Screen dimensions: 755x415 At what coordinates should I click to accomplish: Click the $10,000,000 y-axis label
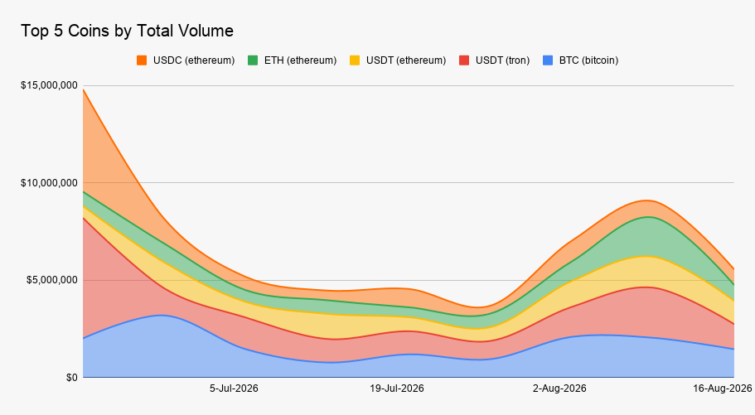[49, 182]
